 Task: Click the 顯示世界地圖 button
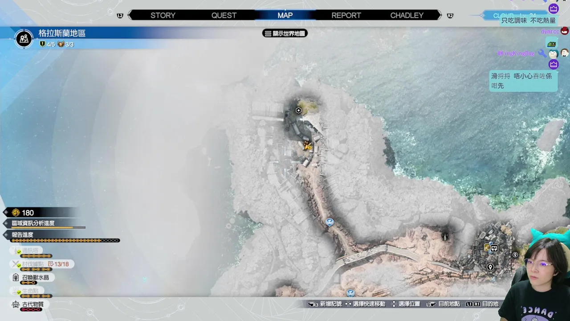(285, 33)
